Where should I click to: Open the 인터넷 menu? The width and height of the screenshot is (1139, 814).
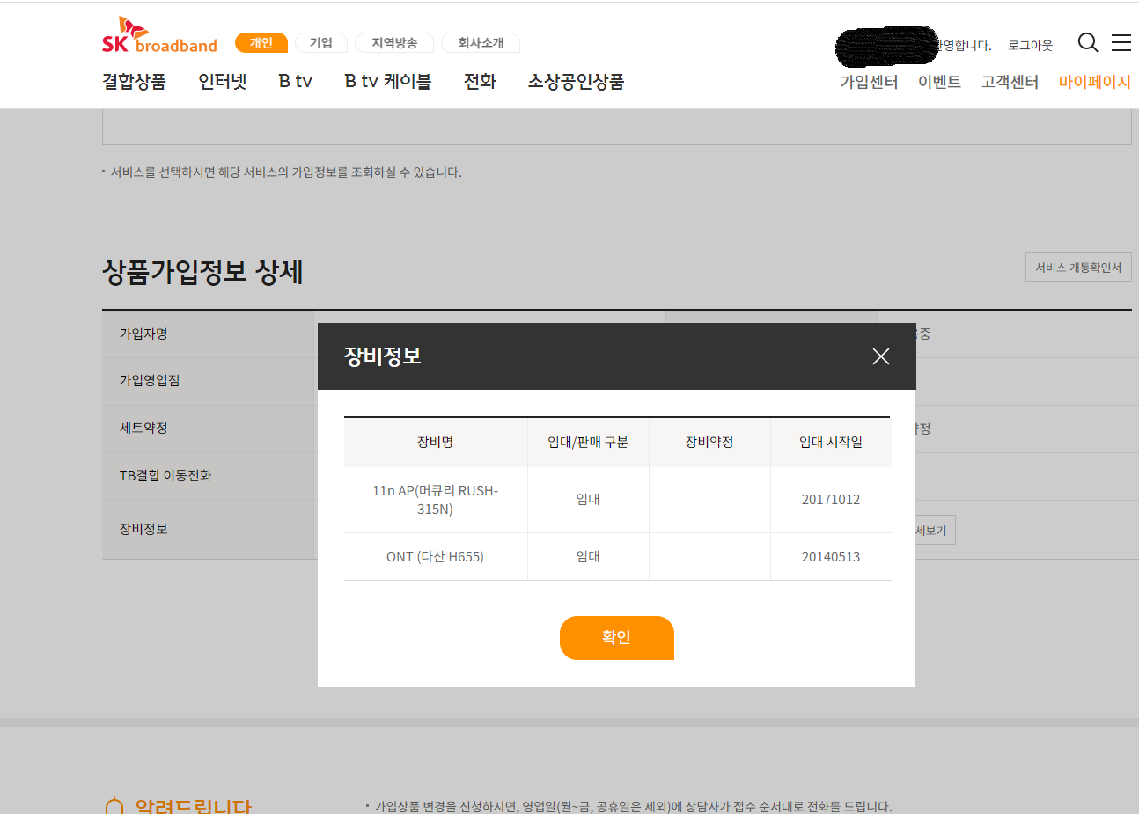pos(222,82)
